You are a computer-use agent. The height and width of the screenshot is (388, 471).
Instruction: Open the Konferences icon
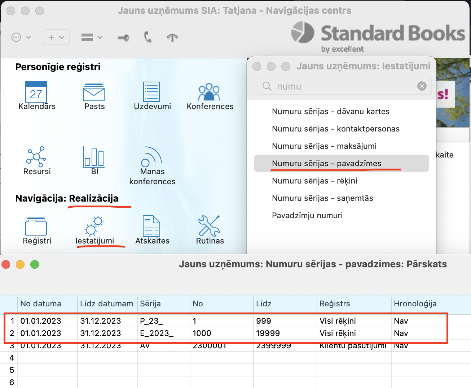tap(209, 92)
